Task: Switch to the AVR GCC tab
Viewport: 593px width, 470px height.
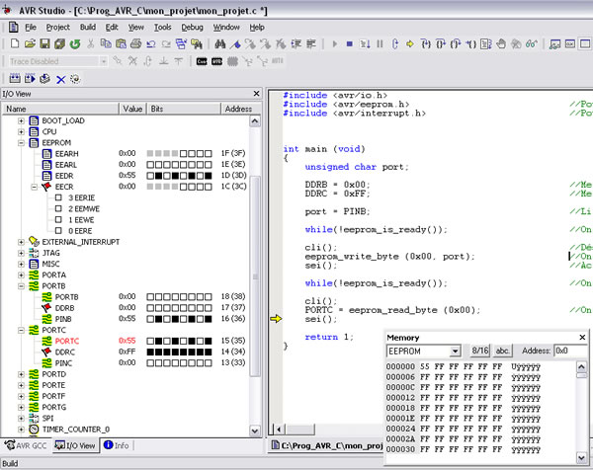Action: (25, 445)
